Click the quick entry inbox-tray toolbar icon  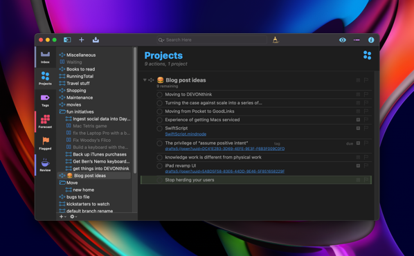point(96,40)
